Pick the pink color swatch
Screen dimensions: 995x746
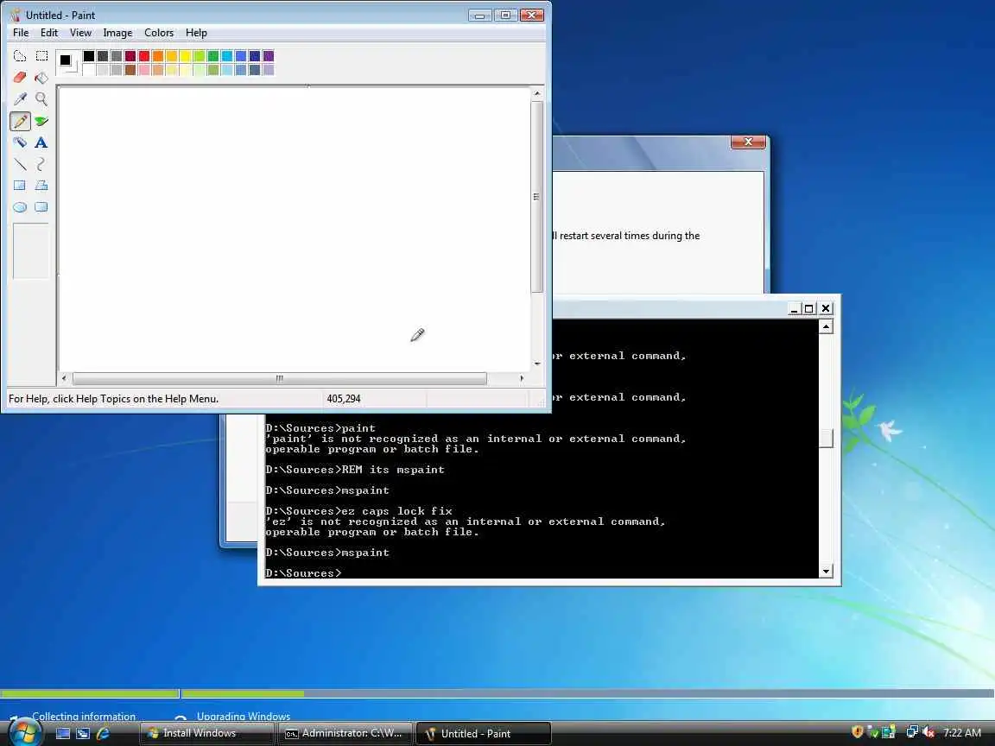[144, 70]
